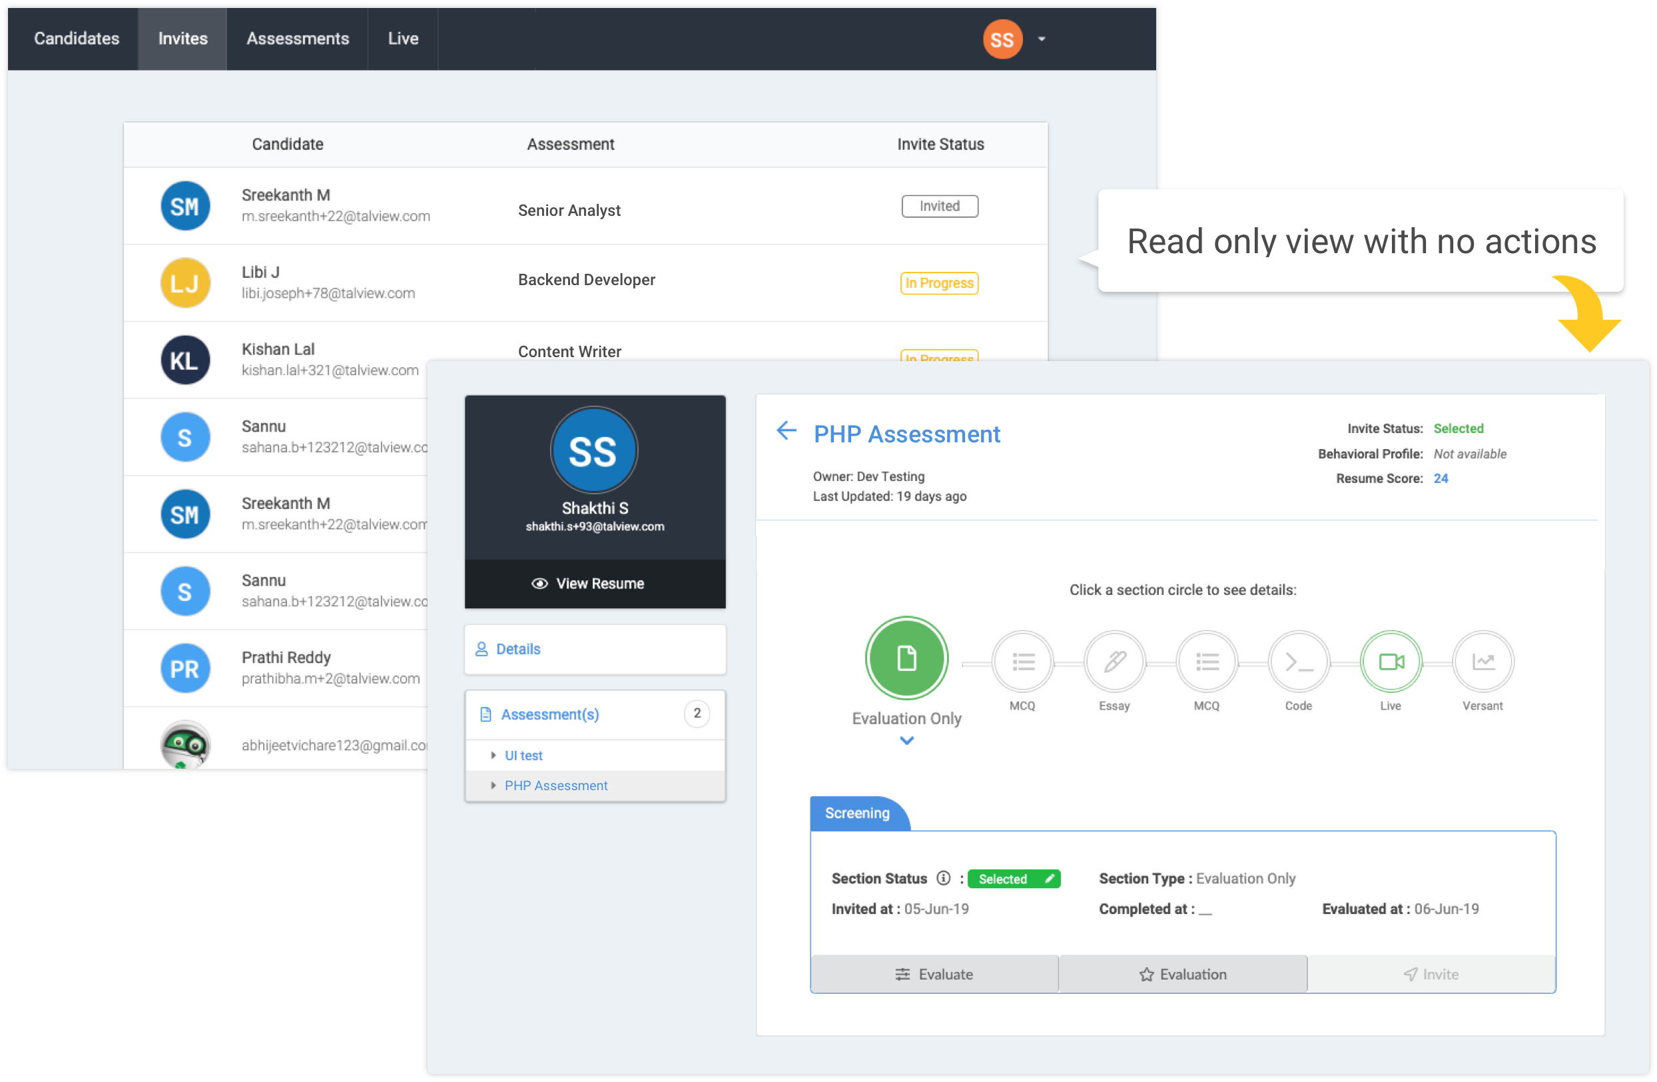Click the disabled Invite button
Image resolution: width=1657 pixels, height=1082 pixels.
tap(1431, 974)
